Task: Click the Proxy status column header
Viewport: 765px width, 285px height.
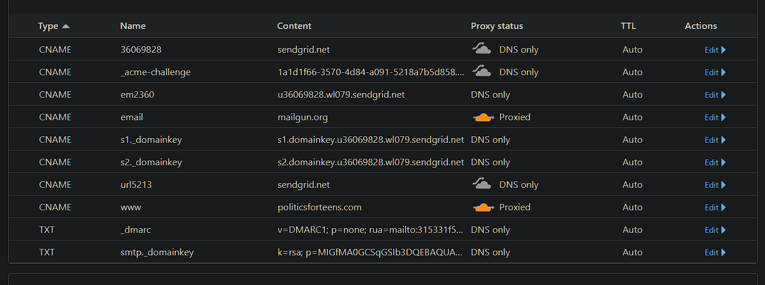Action: point(497,26)
